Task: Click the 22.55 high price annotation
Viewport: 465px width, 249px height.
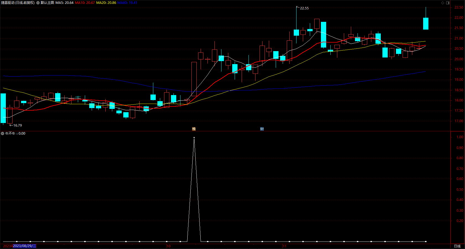Action: click(x=304, y=8)
